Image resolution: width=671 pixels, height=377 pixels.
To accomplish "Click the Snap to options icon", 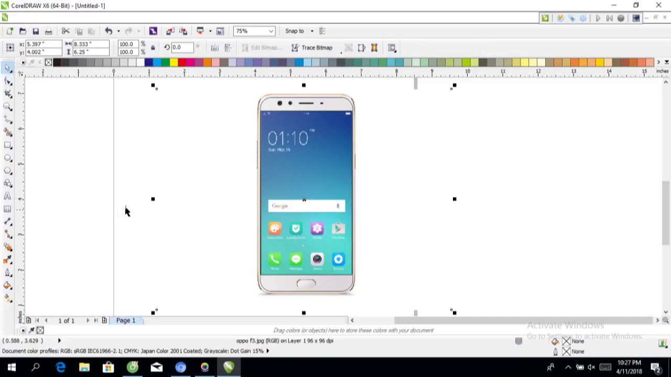I will point(322,31).
